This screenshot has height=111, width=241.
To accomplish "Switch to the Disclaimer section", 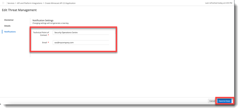I will [x=9, y=20].
